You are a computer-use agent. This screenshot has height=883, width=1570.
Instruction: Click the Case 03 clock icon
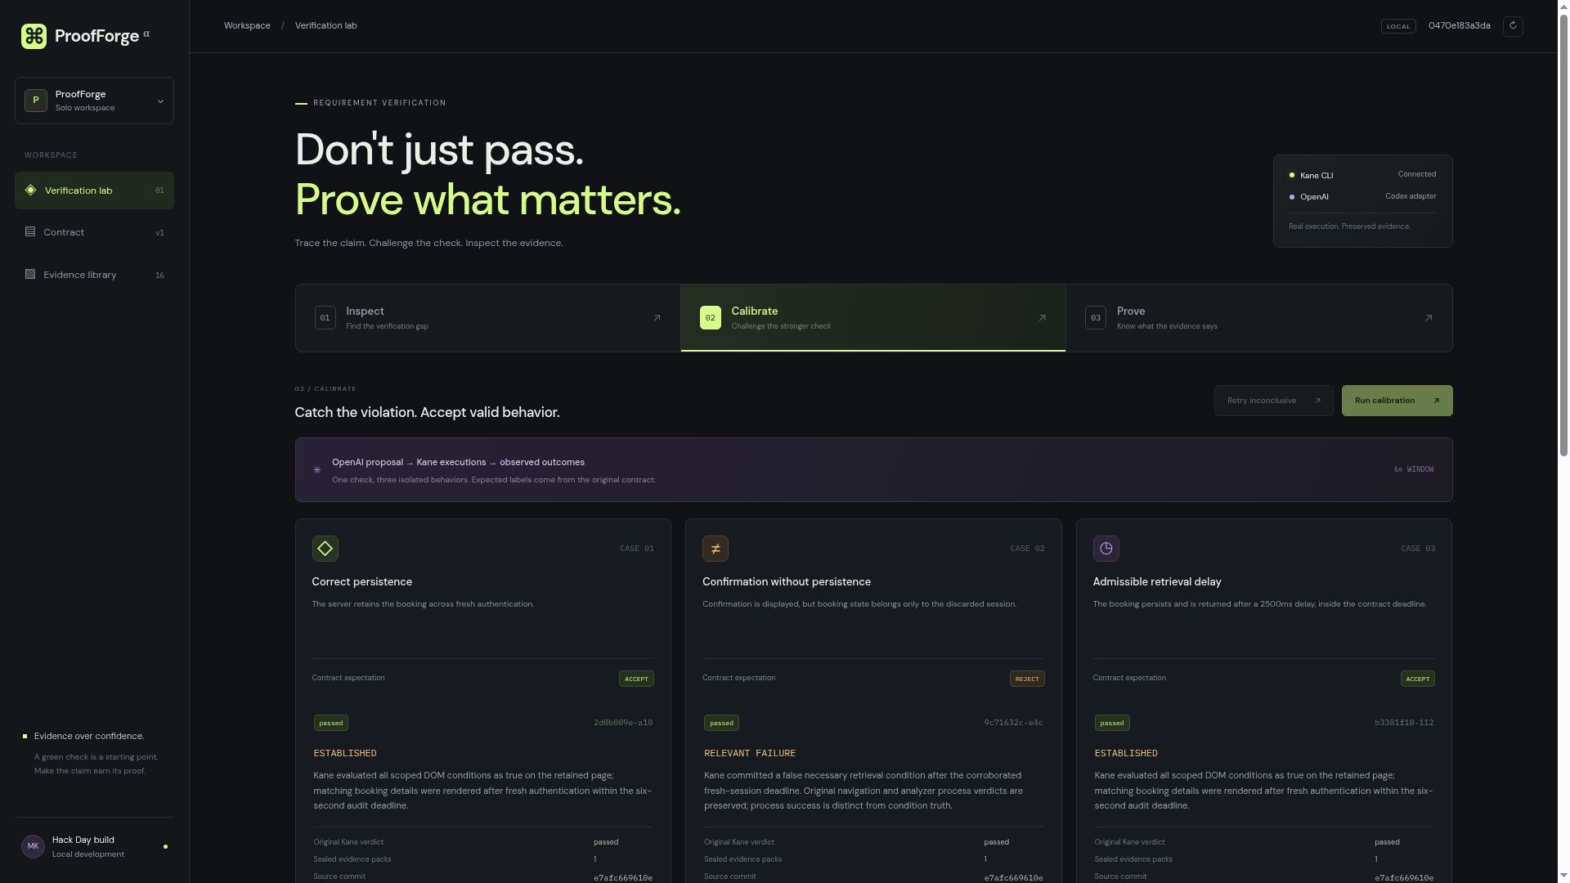coord(1106,549)
